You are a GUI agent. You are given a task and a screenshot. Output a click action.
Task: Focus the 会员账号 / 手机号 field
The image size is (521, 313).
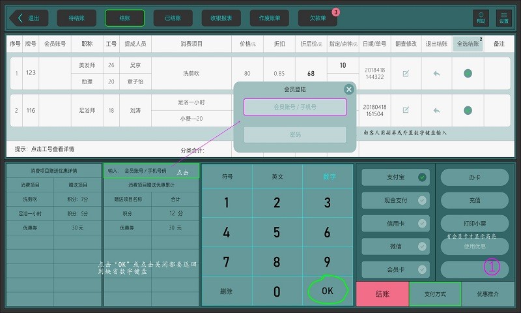295,107
